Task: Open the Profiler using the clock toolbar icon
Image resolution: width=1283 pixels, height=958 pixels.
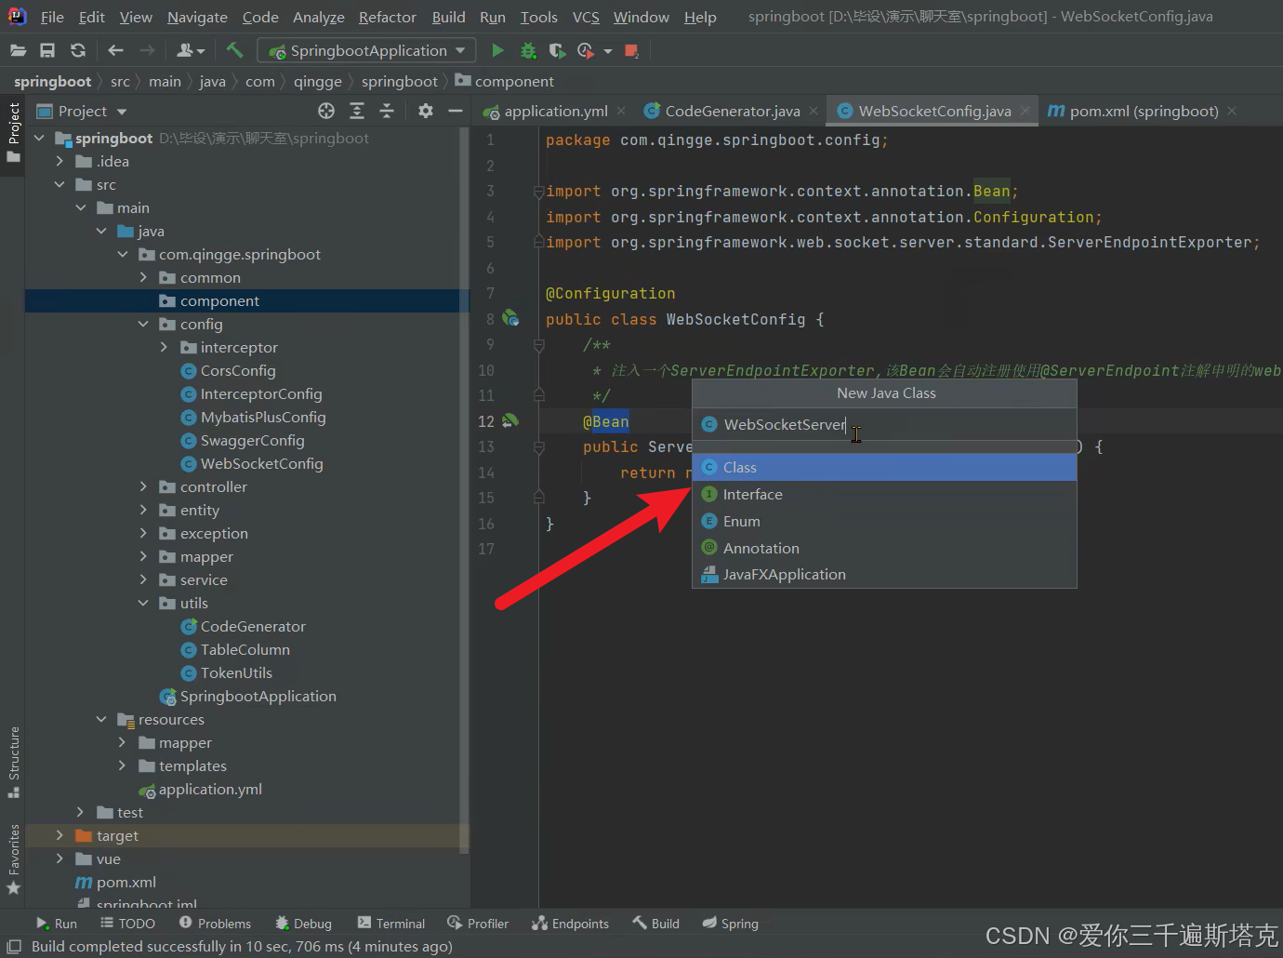Action: pyautogui.click(x=586, y=50)
